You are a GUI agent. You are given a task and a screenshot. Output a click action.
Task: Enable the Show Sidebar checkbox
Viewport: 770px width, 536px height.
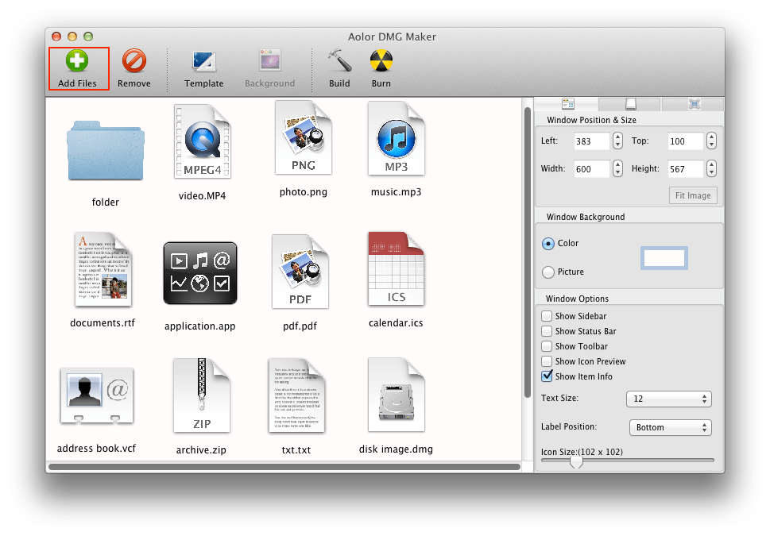[x=547, y=316]
